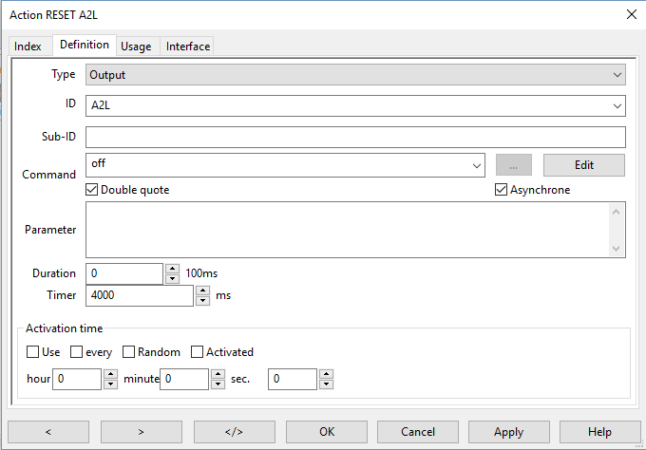
Task: Click into the Sub-ID text field
Action: pyautogui.click(x=355, y=138)
